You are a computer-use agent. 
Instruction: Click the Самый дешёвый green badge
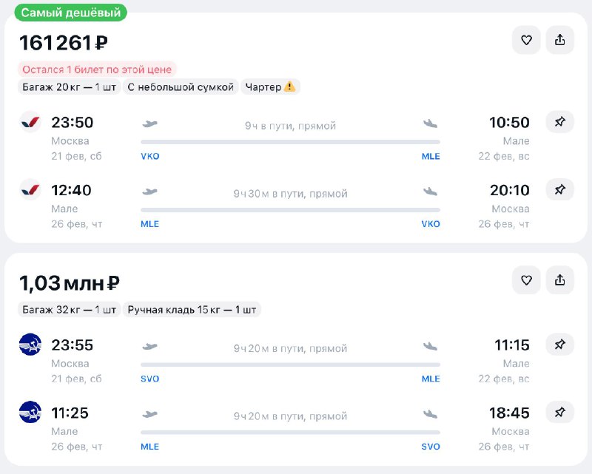(x=70, y=13)
